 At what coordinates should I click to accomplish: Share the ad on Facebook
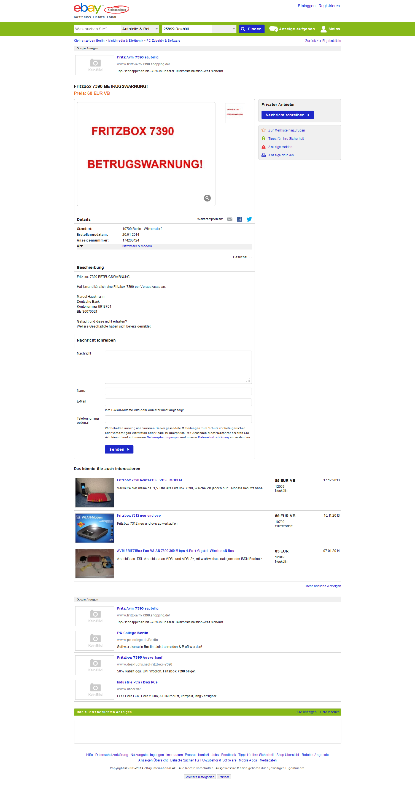tap(239, 219)
